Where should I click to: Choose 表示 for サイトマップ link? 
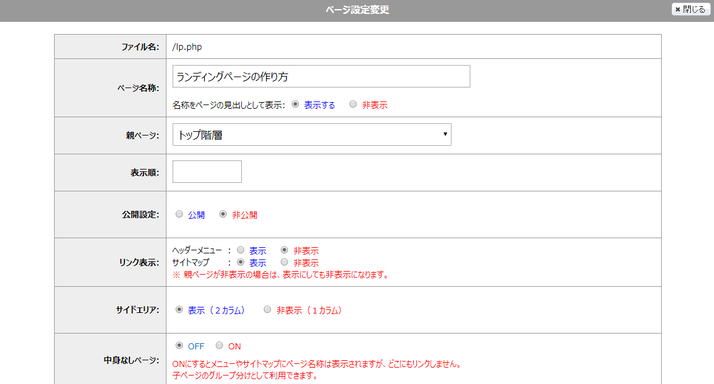[241, 262]
